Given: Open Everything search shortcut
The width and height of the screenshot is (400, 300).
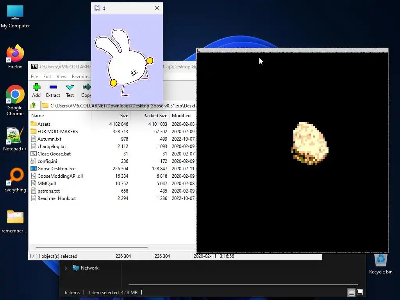Looking at the screenshot, I should coord(15,180).
